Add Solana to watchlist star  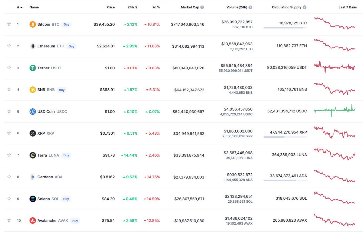[9, 199]
